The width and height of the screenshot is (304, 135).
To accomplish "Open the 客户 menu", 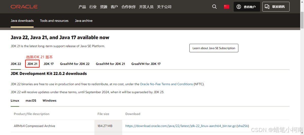I will click(x=114, y=7).
